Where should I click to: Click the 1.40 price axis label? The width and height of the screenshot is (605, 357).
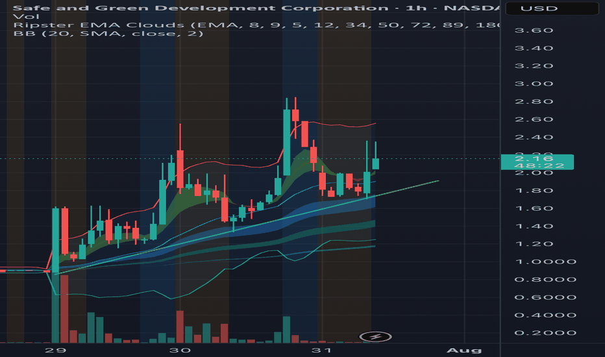[534, 226]
